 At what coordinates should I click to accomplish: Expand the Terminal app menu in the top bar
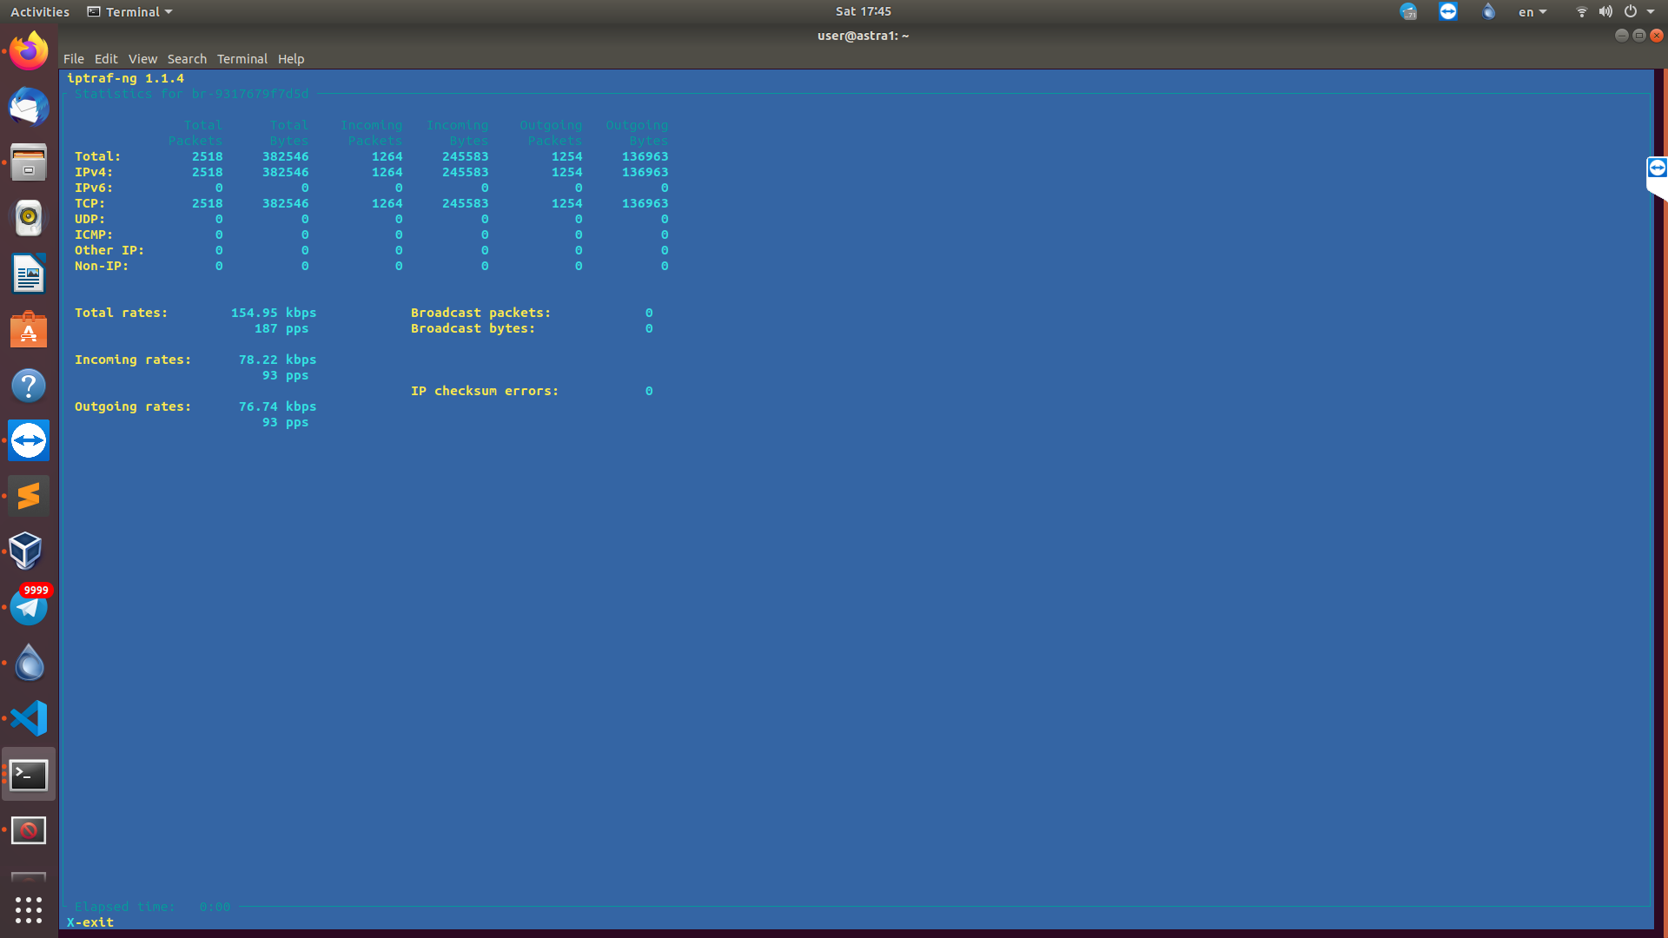pyautogui.click(x=130, y=12)
